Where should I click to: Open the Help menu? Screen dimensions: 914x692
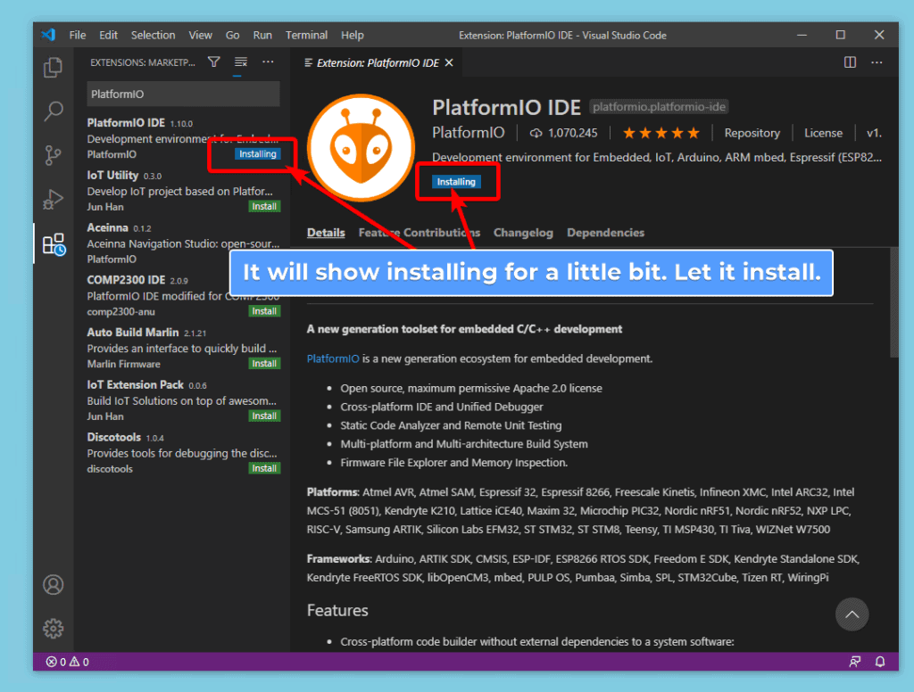(353, 35)
